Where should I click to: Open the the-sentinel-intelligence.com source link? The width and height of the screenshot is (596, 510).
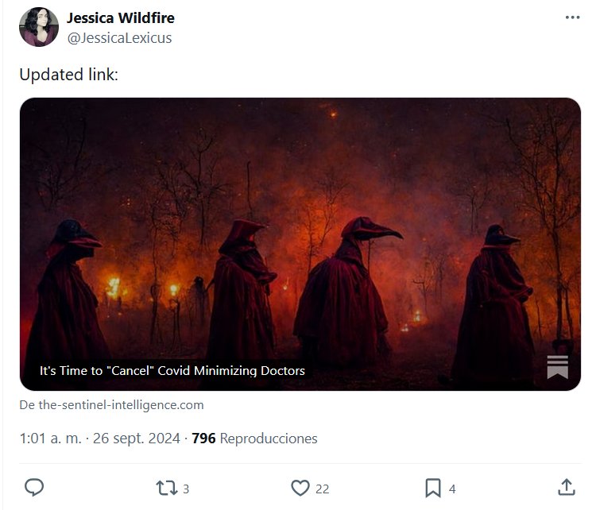(x=111, y=404)
